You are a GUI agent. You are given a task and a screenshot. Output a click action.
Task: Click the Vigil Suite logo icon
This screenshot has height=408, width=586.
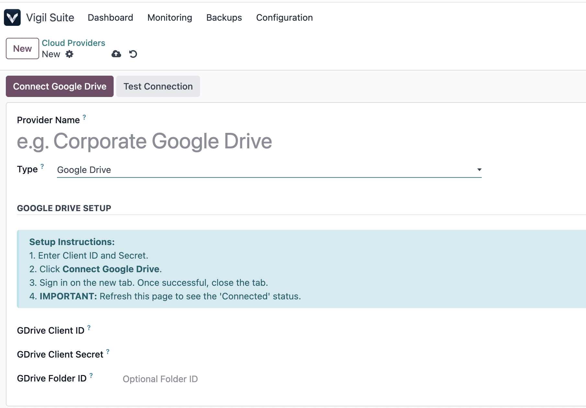pyautogui.click(x=12, y=17)
